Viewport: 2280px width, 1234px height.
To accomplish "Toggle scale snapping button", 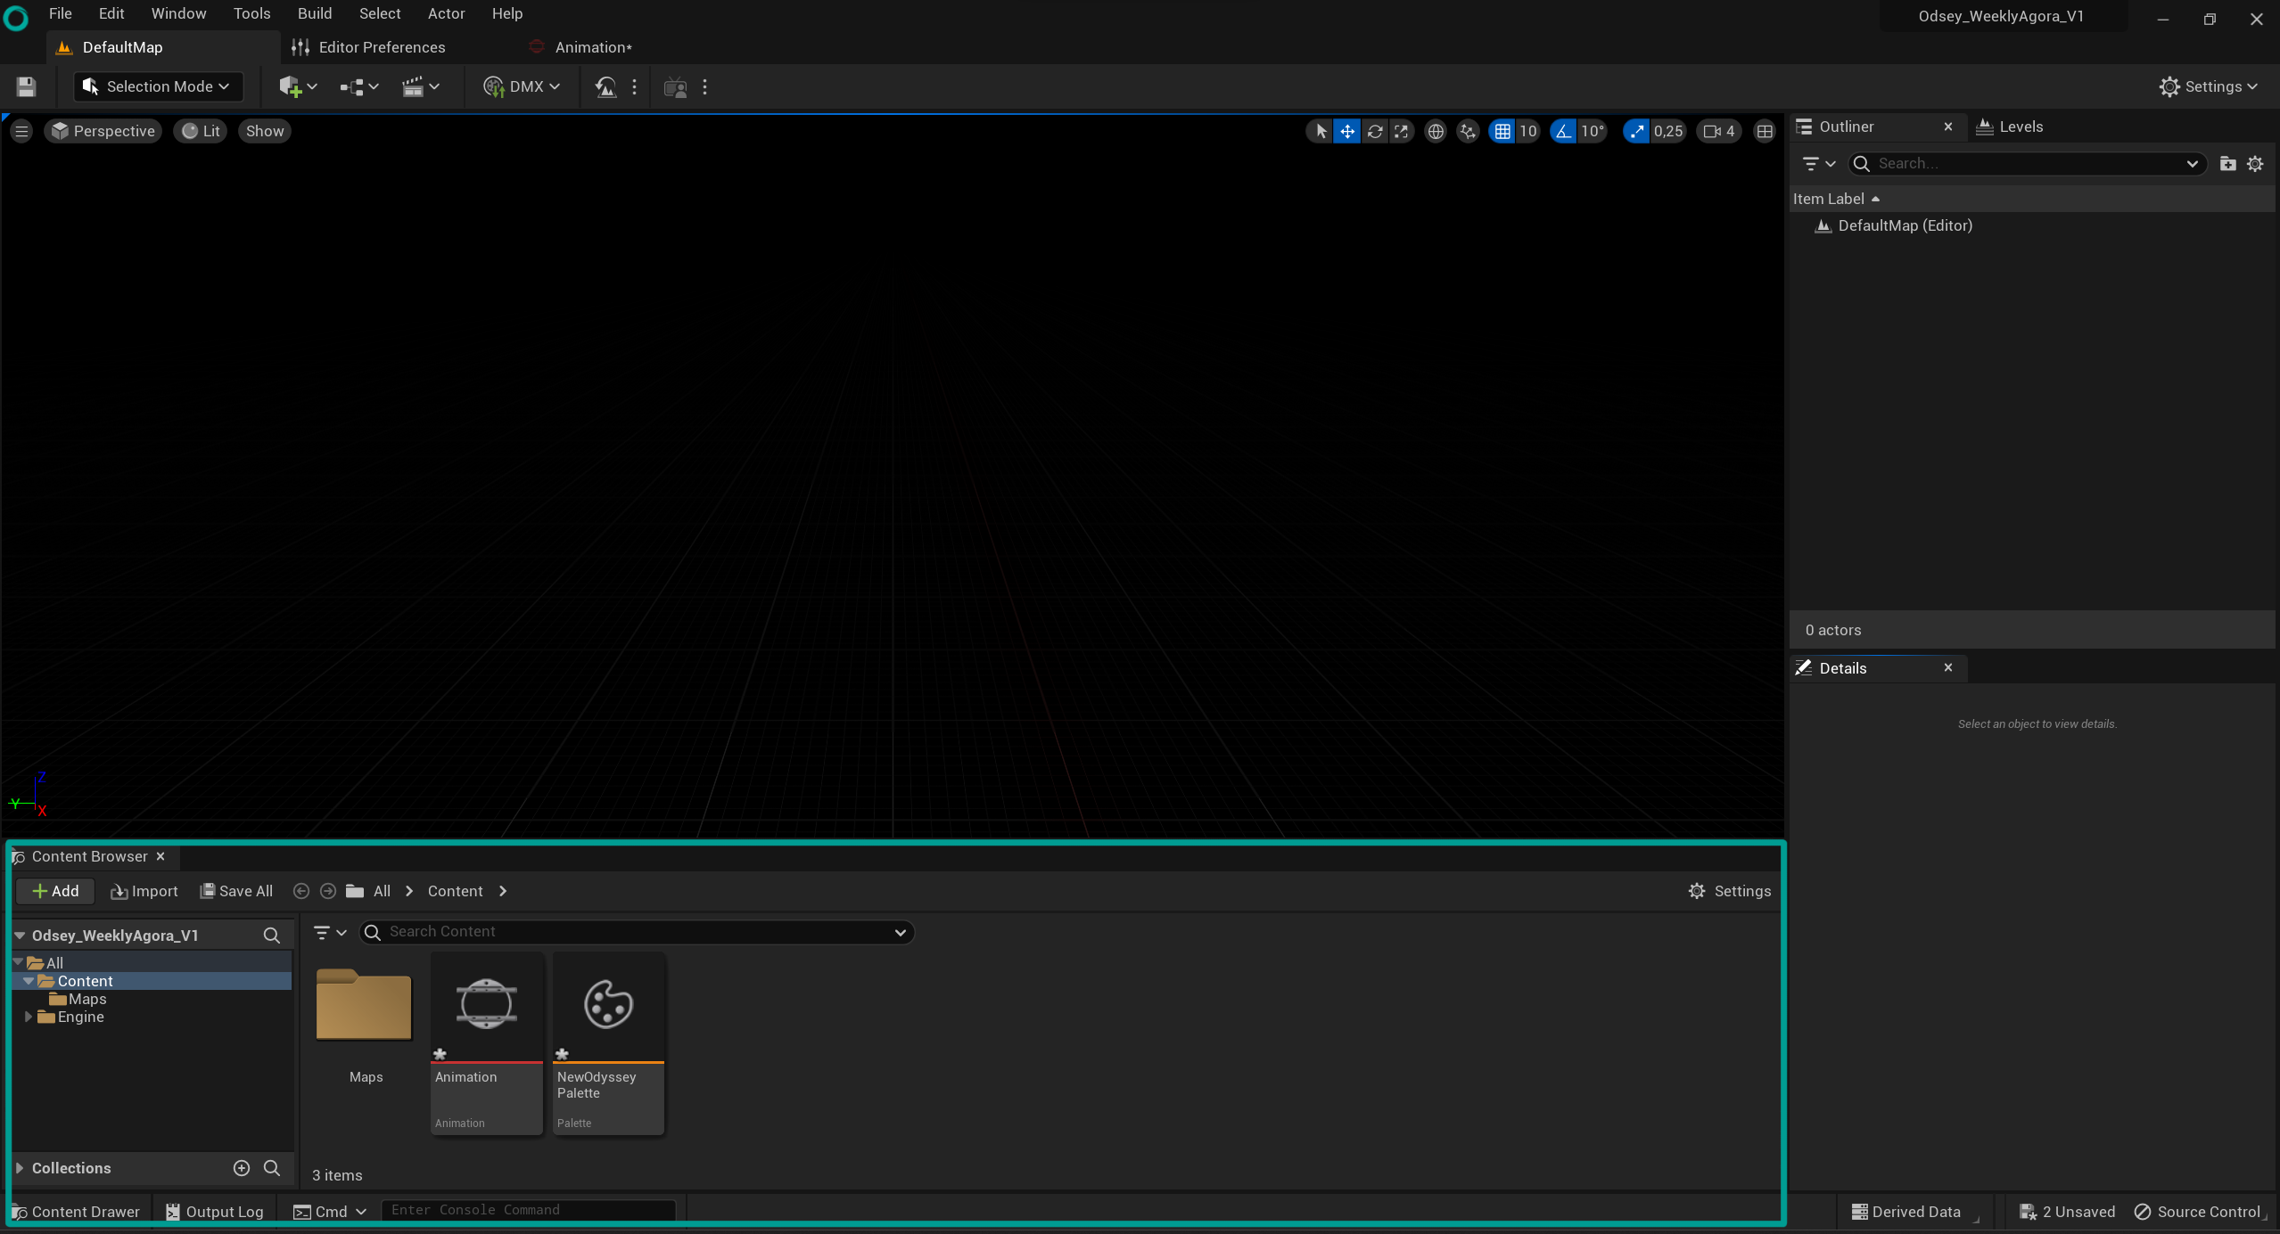I will pyautogui.click(x=1636, y=132).
